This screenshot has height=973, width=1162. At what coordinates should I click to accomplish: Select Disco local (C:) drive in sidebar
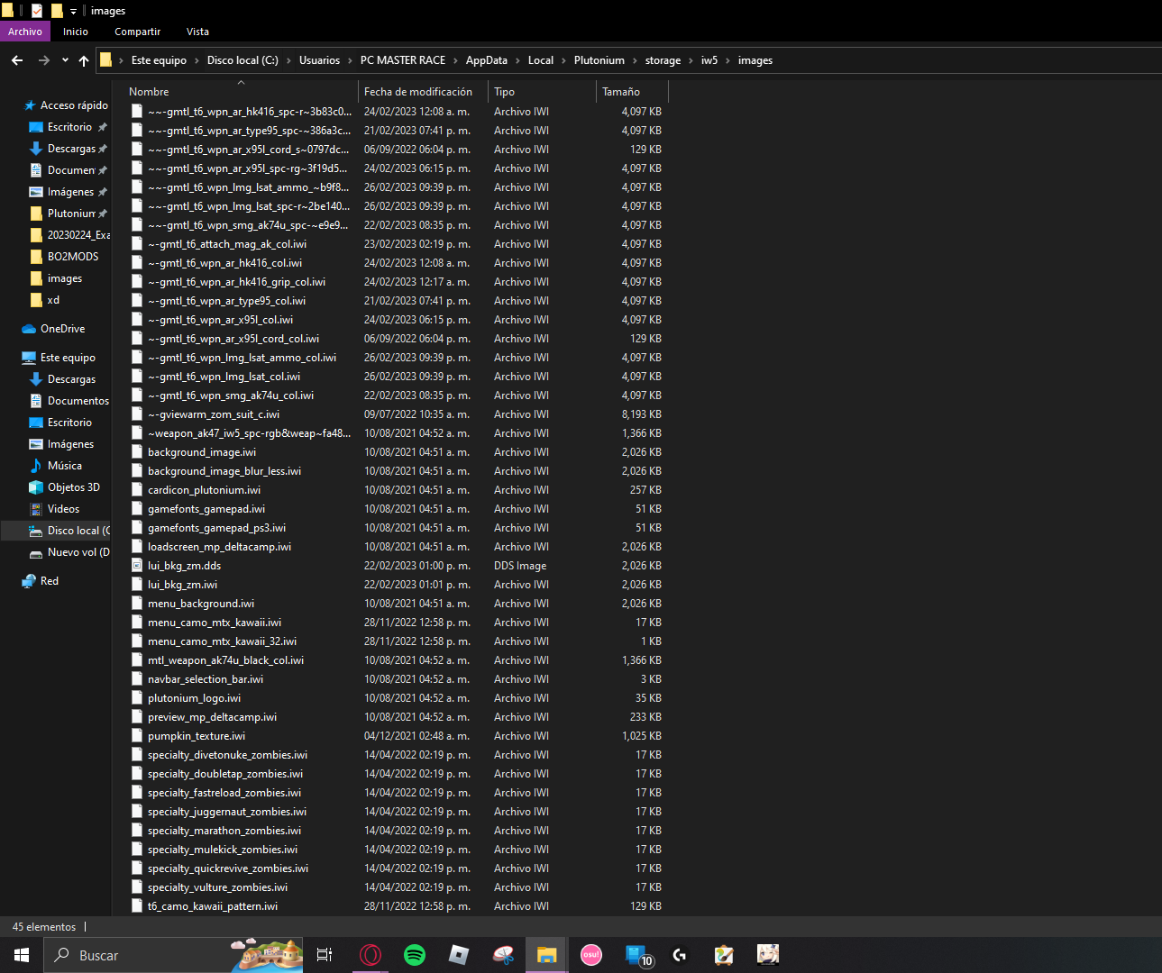point(69,531)
